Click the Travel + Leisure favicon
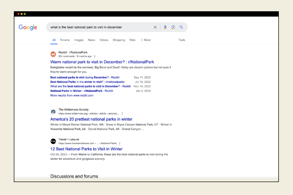 (x=53, y=141)
